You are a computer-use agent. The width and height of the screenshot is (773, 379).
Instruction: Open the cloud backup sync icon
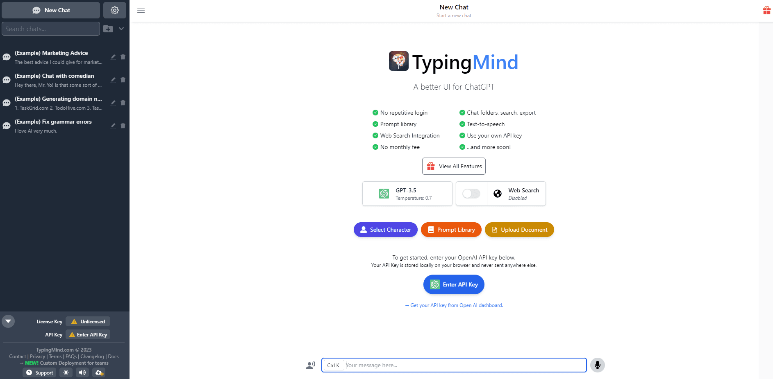(x=98, y=372)
